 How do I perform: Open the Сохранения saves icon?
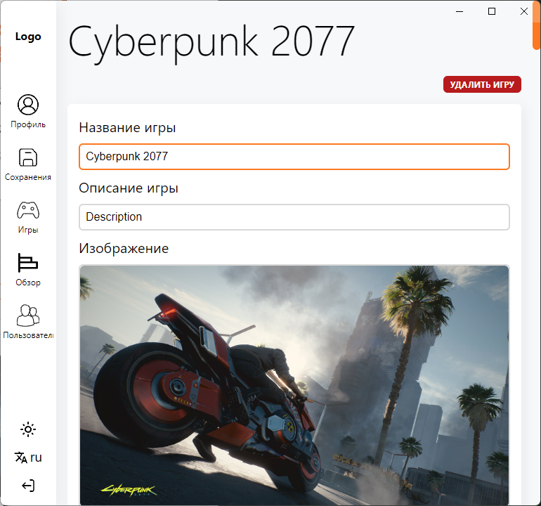coord(28,157)
